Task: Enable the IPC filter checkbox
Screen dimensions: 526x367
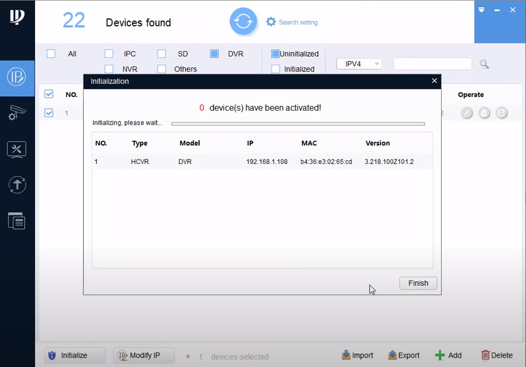Action: [109, 54]
